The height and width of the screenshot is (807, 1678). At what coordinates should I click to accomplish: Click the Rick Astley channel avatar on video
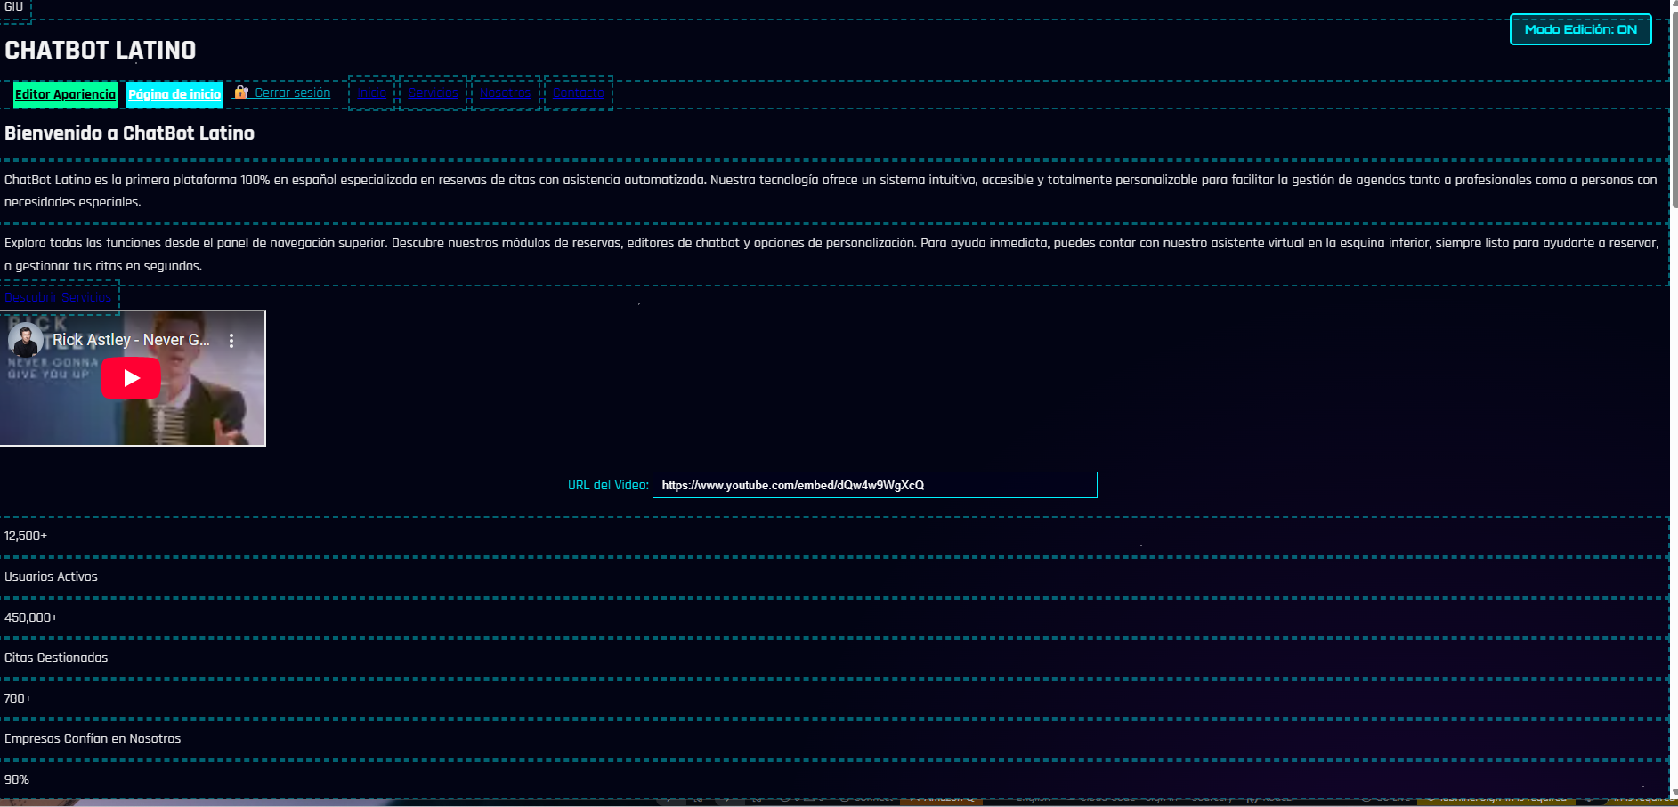click(x=24, y=339)
